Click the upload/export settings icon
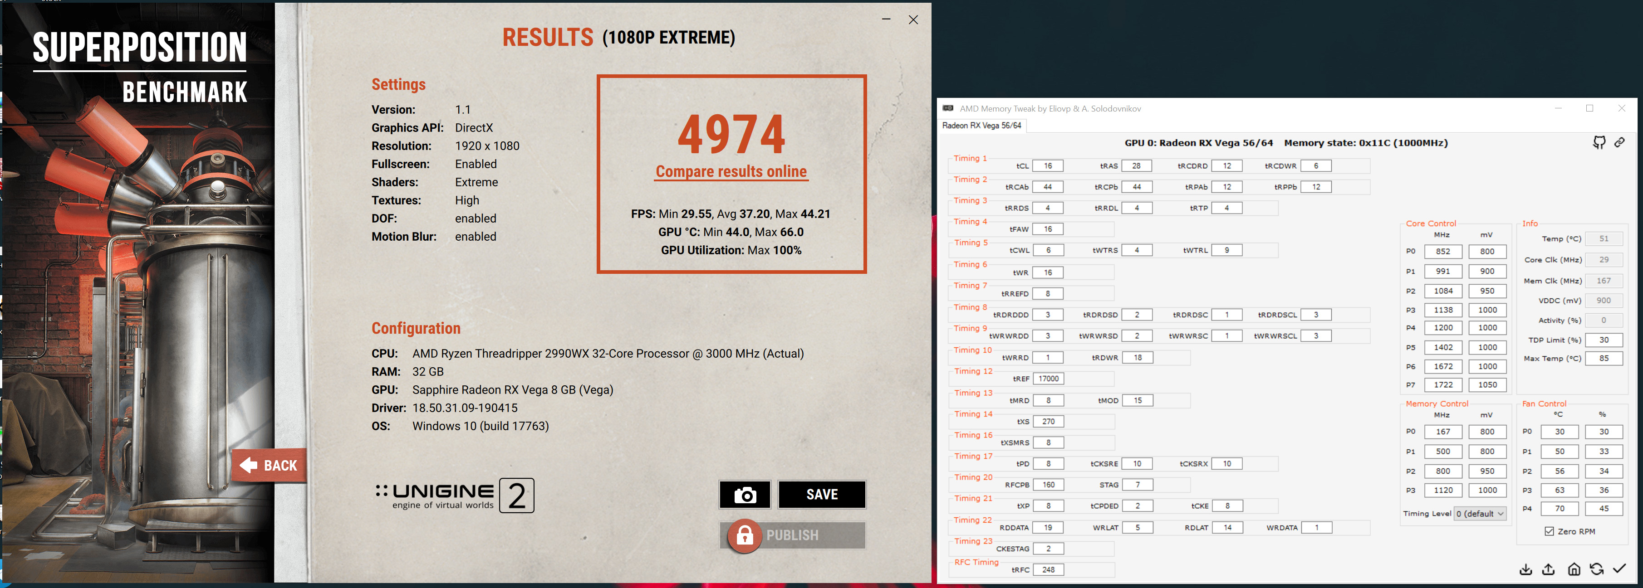Viewport: 1643px width, 588px height. [x=1548, y=569]
